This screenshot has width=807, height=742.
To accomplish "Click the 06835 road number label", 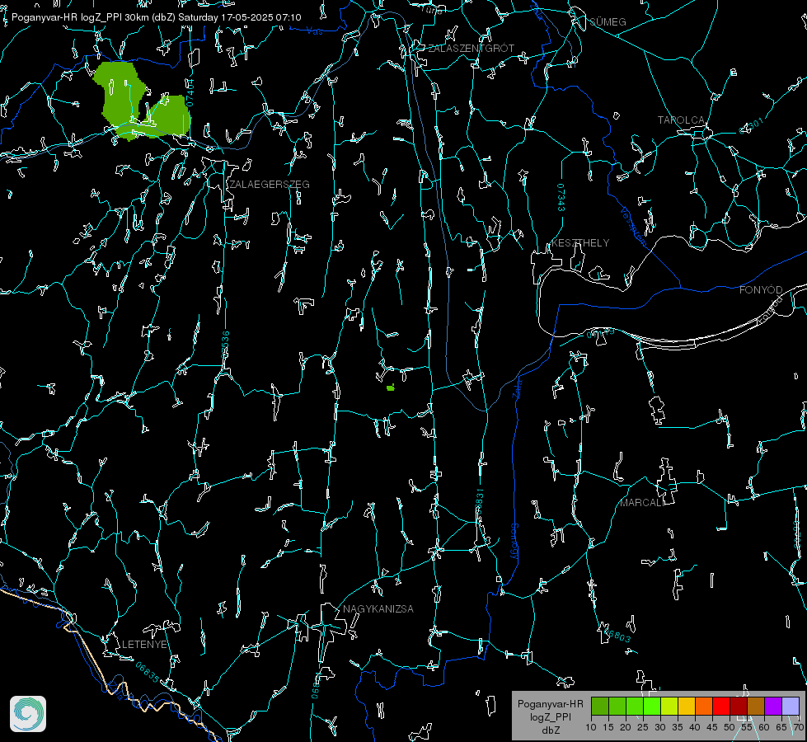I will [148, 672].
